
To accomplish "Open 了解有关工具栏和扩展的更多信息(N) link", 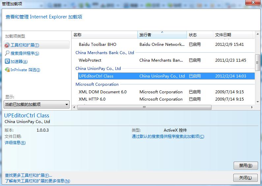I will point(38,181).
